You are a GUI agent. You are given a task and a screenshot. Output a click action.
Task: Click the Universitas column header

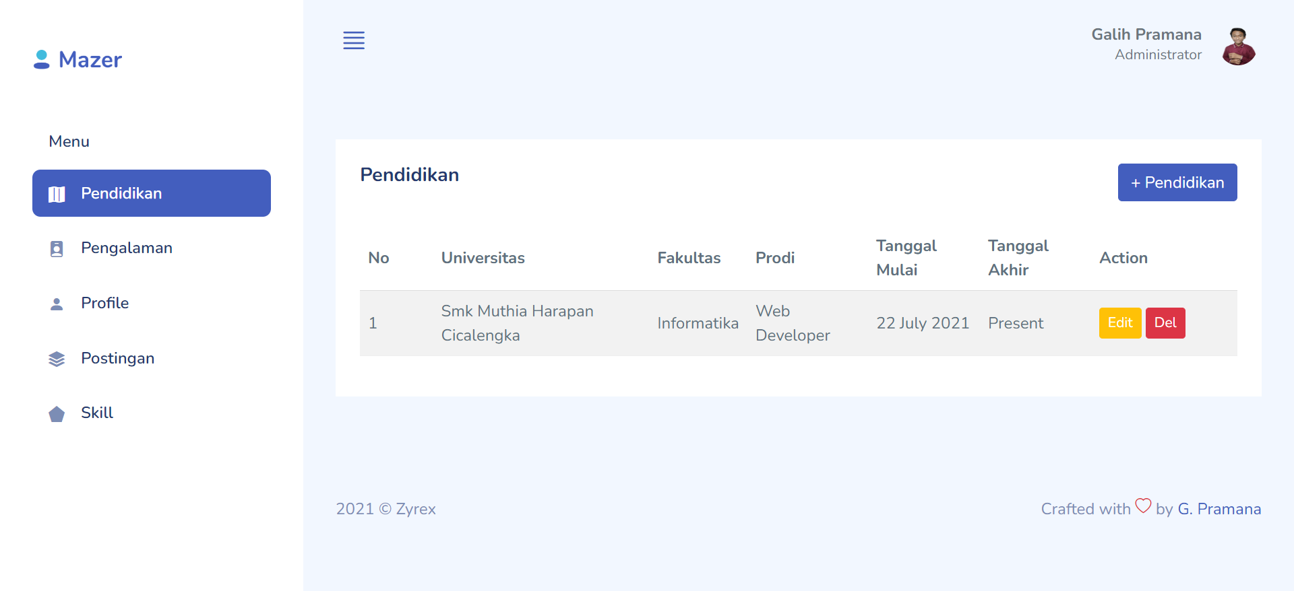pos(483,258)
